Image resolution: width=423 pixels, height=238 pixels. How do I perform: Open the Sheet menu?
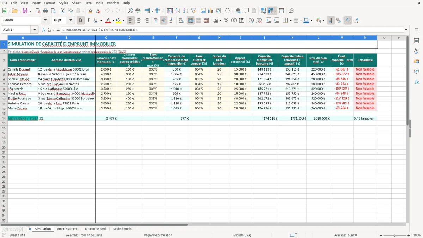[x=76, y=3]
